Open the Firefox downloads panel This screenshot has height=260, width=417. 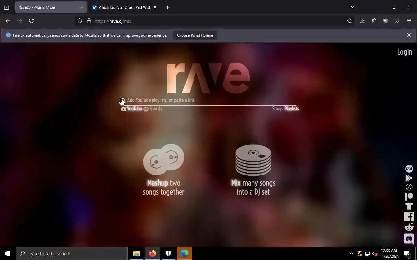click(x=362, y=21)
